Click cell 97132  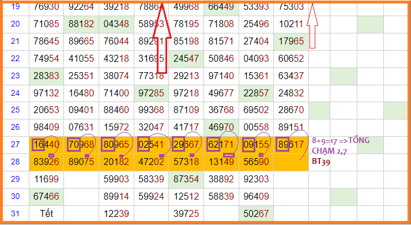[x=46, y=93]
